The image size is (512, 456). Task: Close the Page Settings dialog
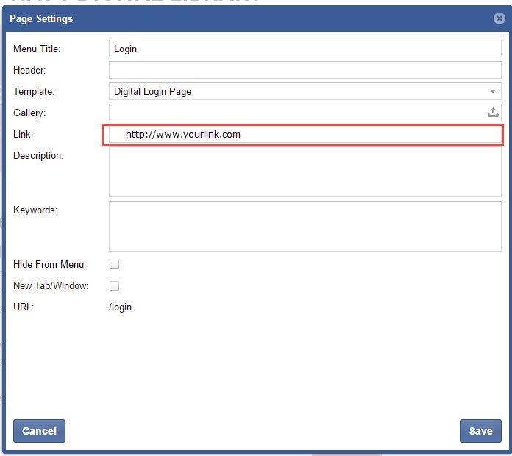pos(499,18)
